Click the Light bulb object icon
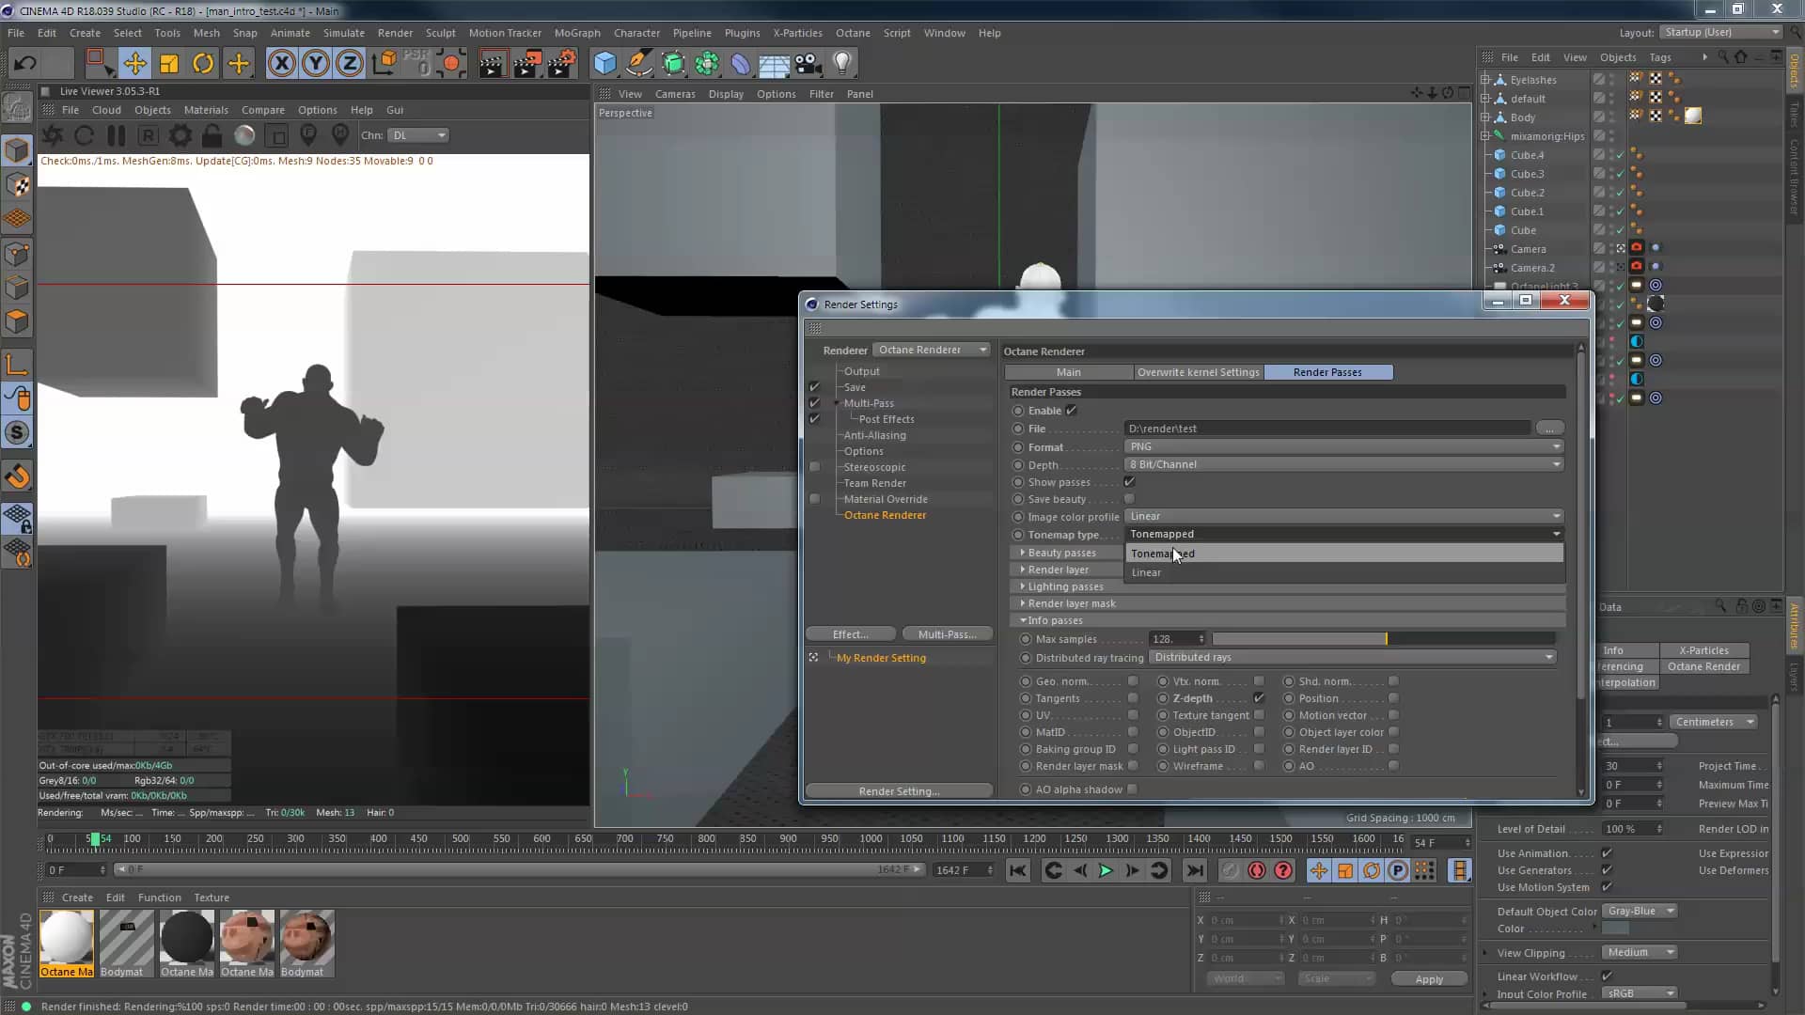Screen dimensions: 1805x1015 click(842, 64)
